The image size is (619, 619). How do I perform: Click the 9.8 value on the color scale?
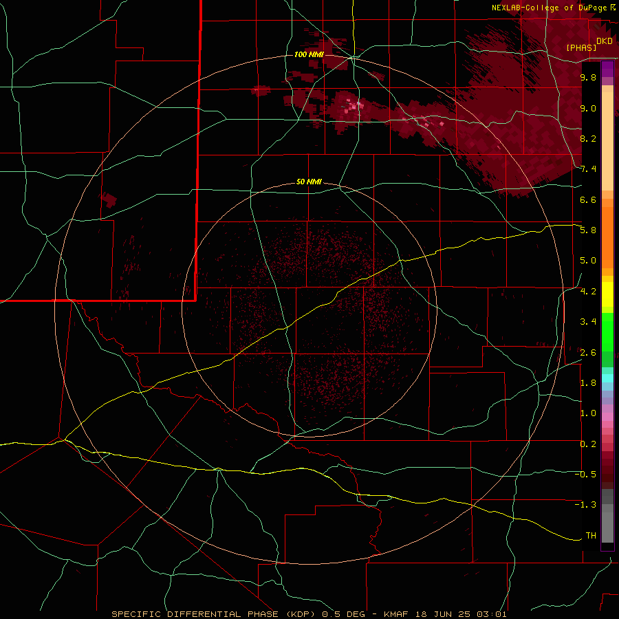click(588, 77)
